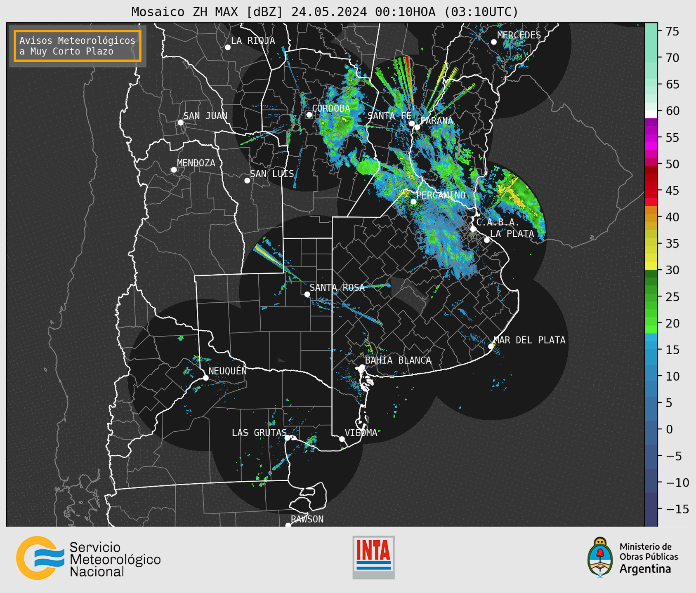
Task: Click the 55 dBZ magenta band on scale
Action: [651, 137]
